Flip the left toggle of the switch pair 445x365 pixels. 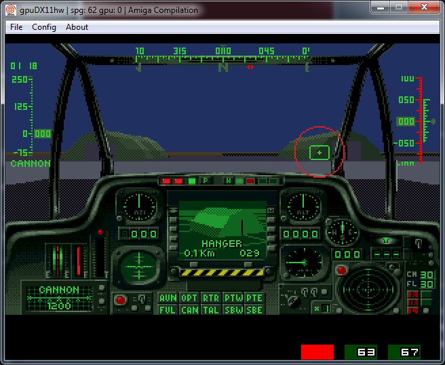coord(305,292)
